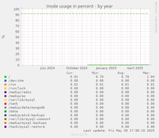Select the red /tank legend swatch
The height and width of the screenshot is (138, 159).
pyautogui.click(x=5, y=104)
